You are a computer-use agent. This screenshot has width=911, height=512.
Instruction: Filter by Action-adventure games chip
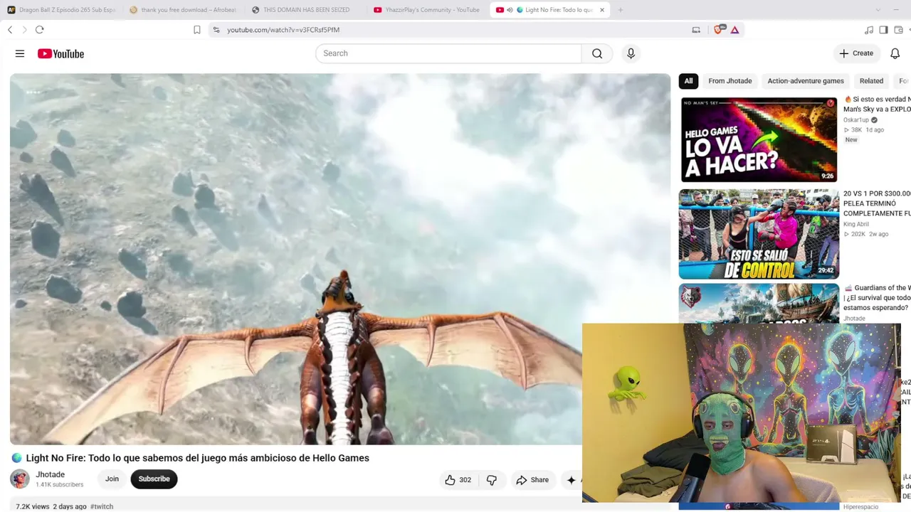pos(806,81)
